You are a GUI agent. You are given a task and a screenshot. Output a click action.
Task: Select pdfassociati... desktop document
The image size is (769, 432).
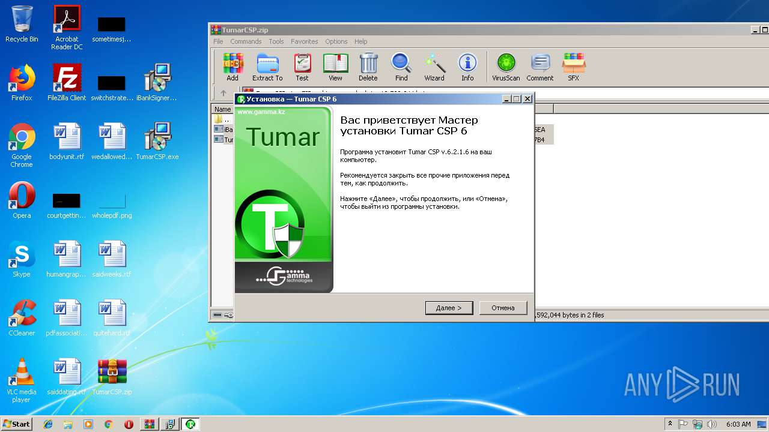[x=67, y=318]
